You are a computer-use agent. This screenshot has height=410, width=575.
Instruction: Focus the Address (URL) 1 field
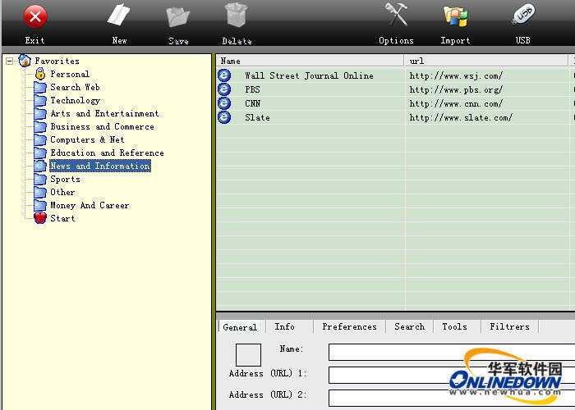pos(452,375)
